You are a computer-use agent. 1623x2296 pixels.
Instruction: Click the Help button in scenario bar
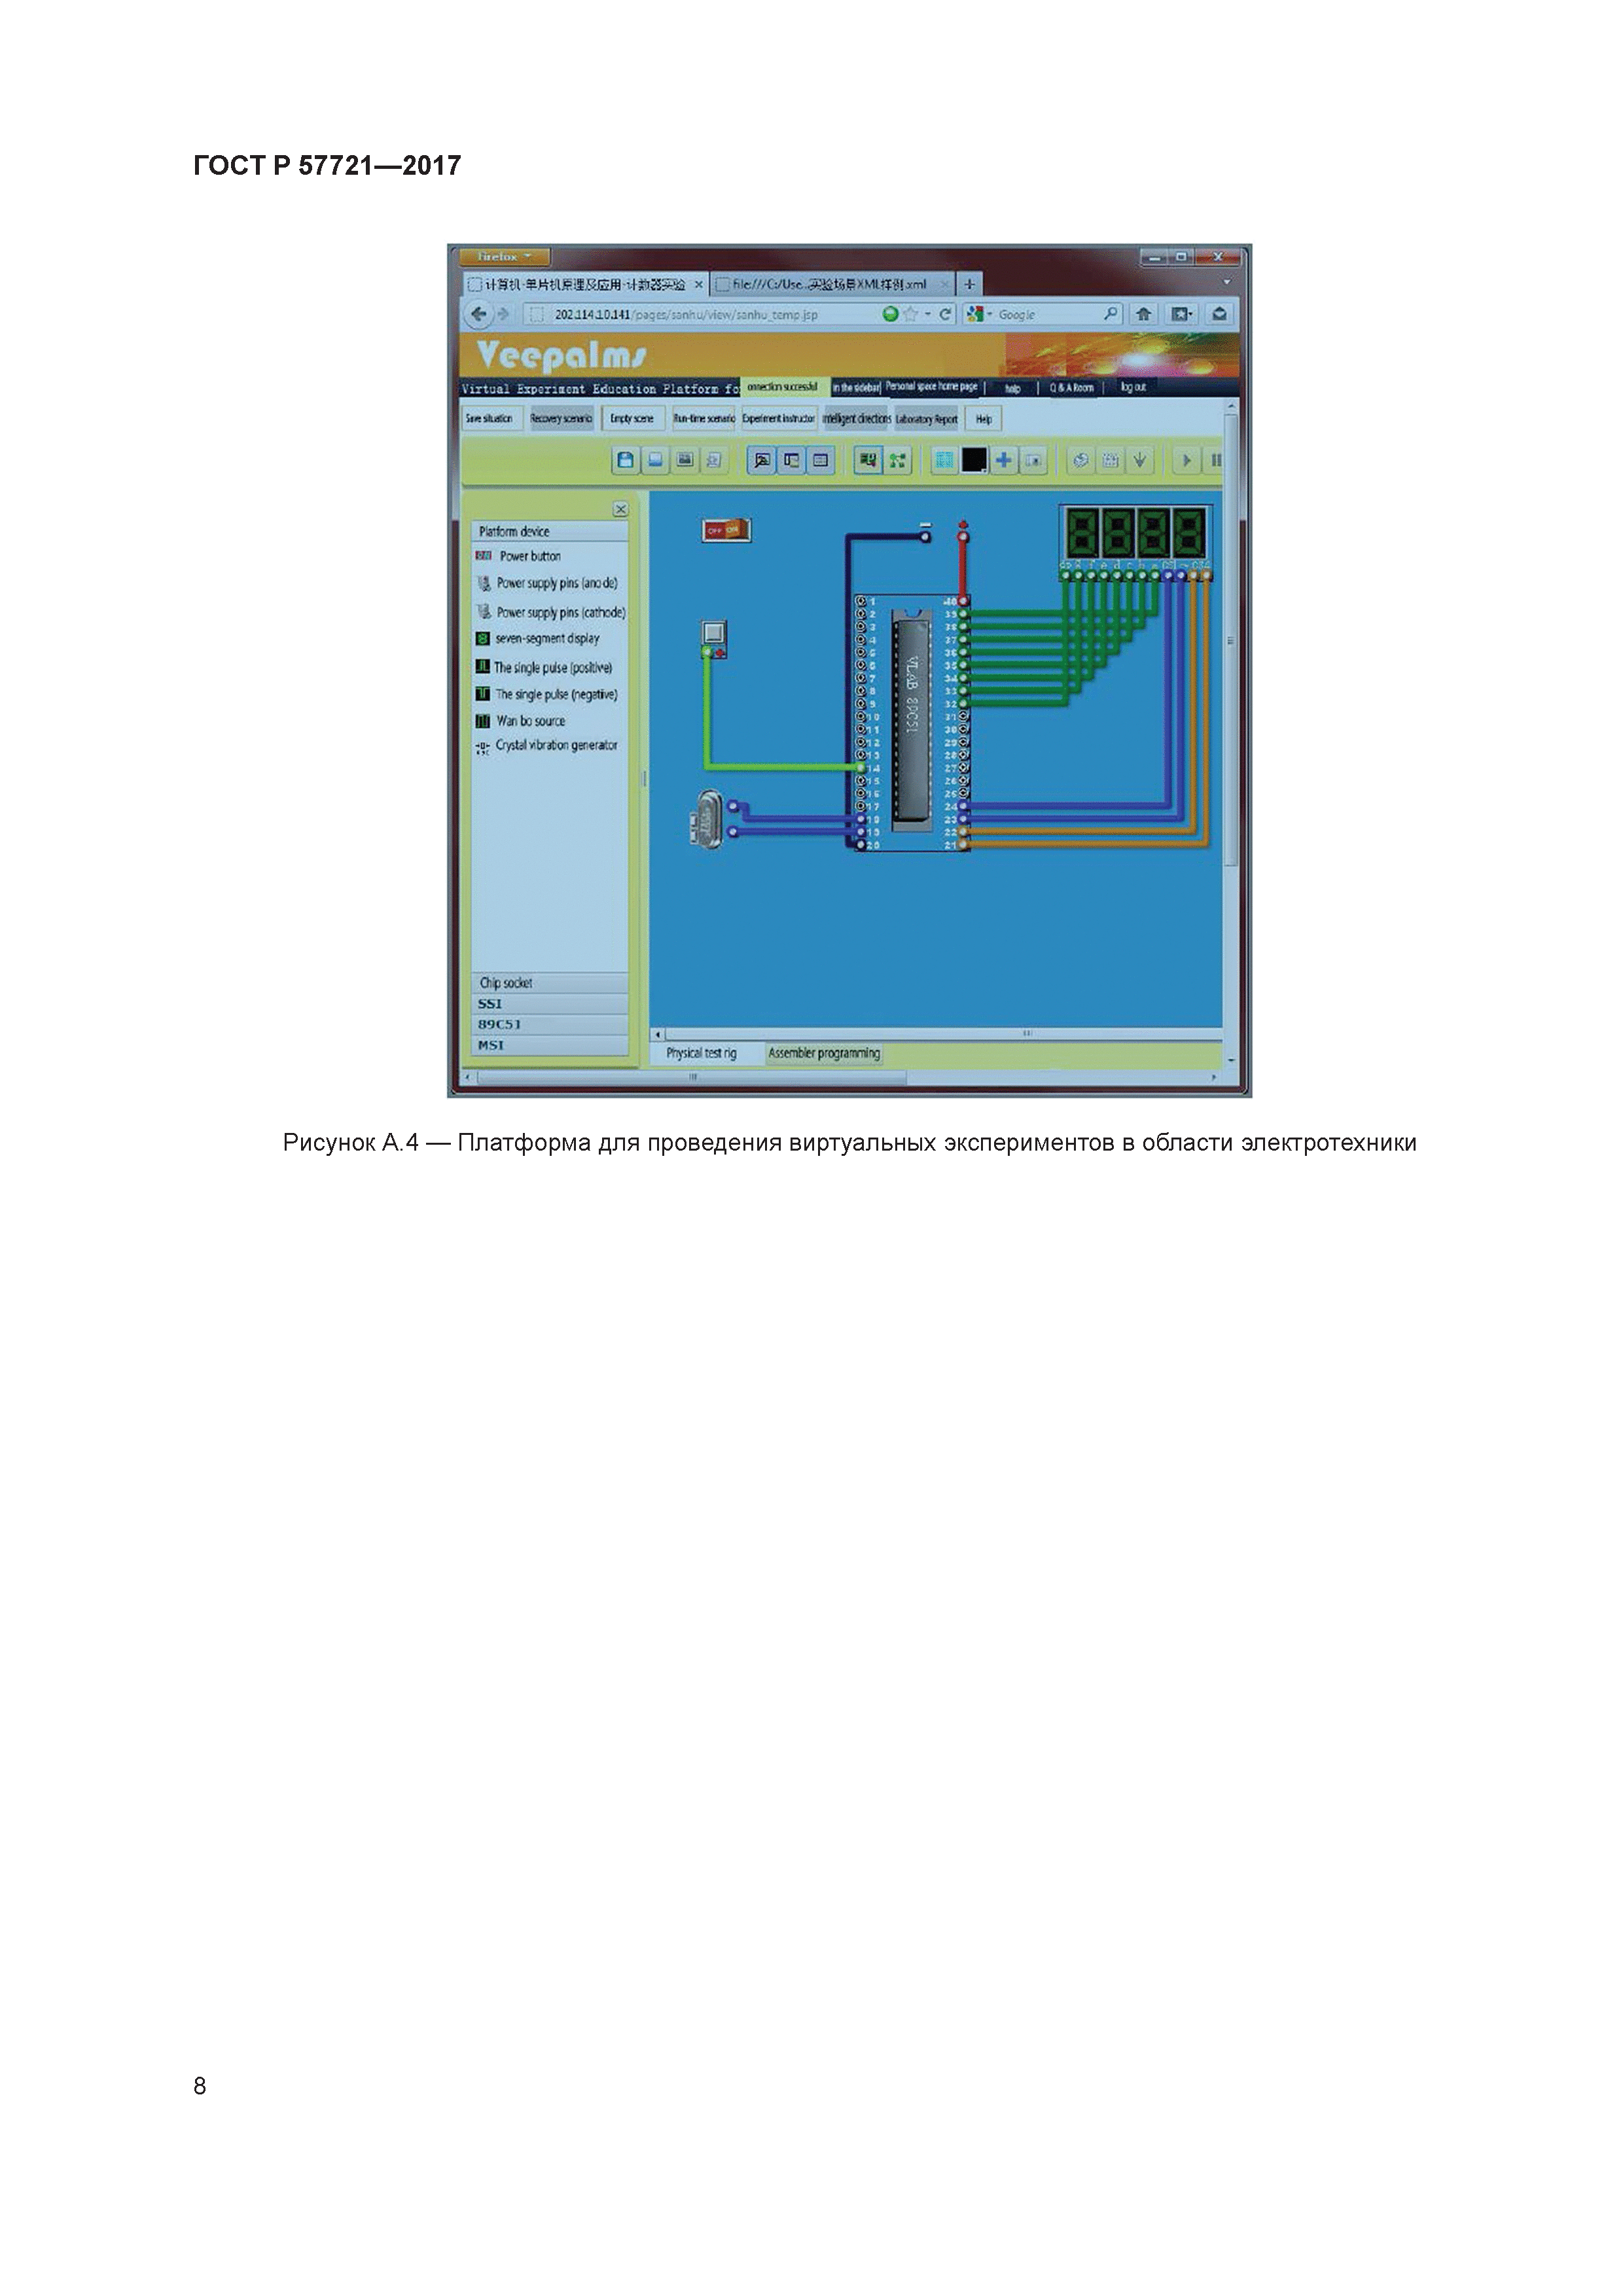(984, 418)
